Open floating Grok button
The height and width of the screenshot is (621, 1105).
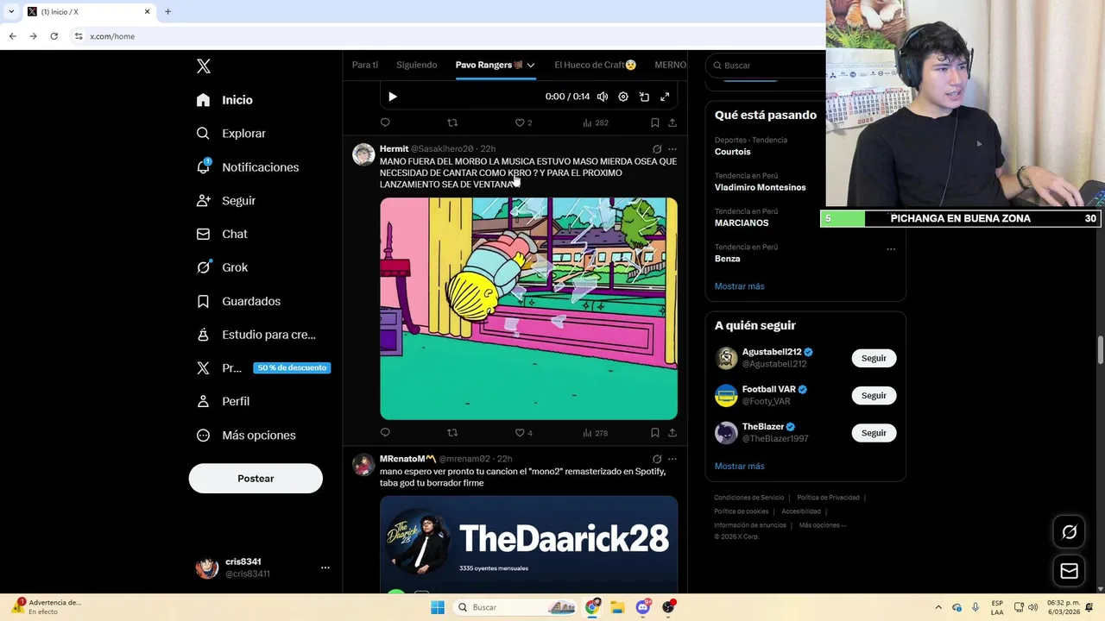pos(1069,532)
